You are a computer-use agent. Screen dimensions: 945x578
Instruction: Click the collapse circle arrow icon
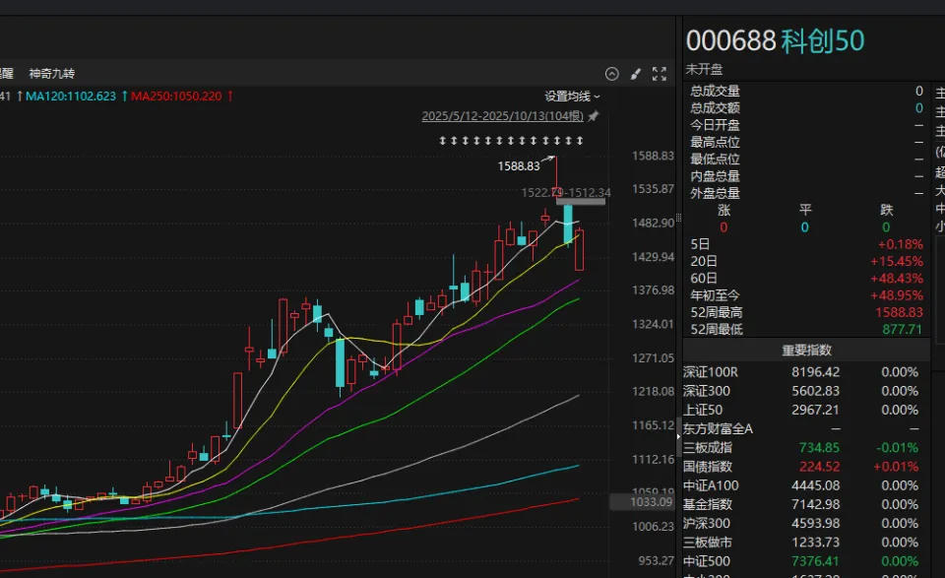click(x=611, y=74)
